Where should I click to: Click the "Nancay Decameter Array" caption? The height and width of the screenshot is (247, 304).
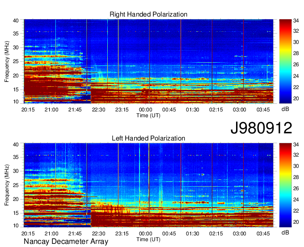point(66,242)
